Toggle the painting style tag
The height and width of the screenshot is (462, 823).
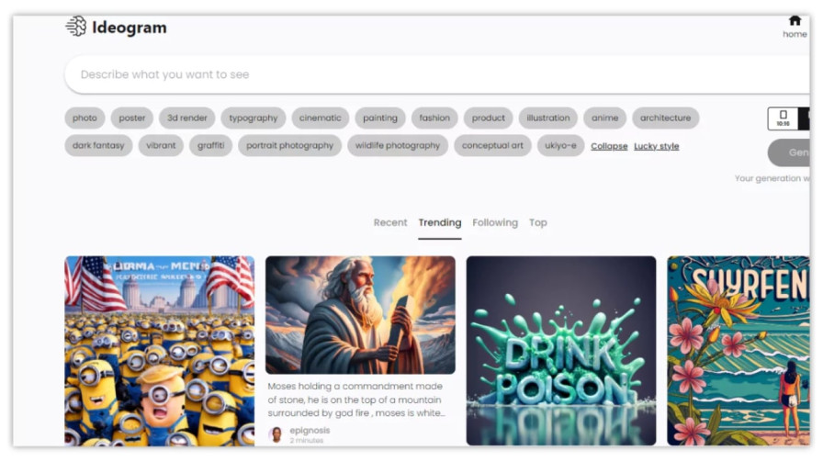380,118
